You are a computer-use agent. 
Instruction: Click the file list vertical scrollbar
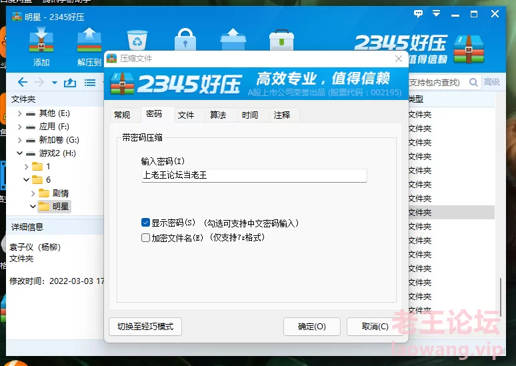pos(501,296)
